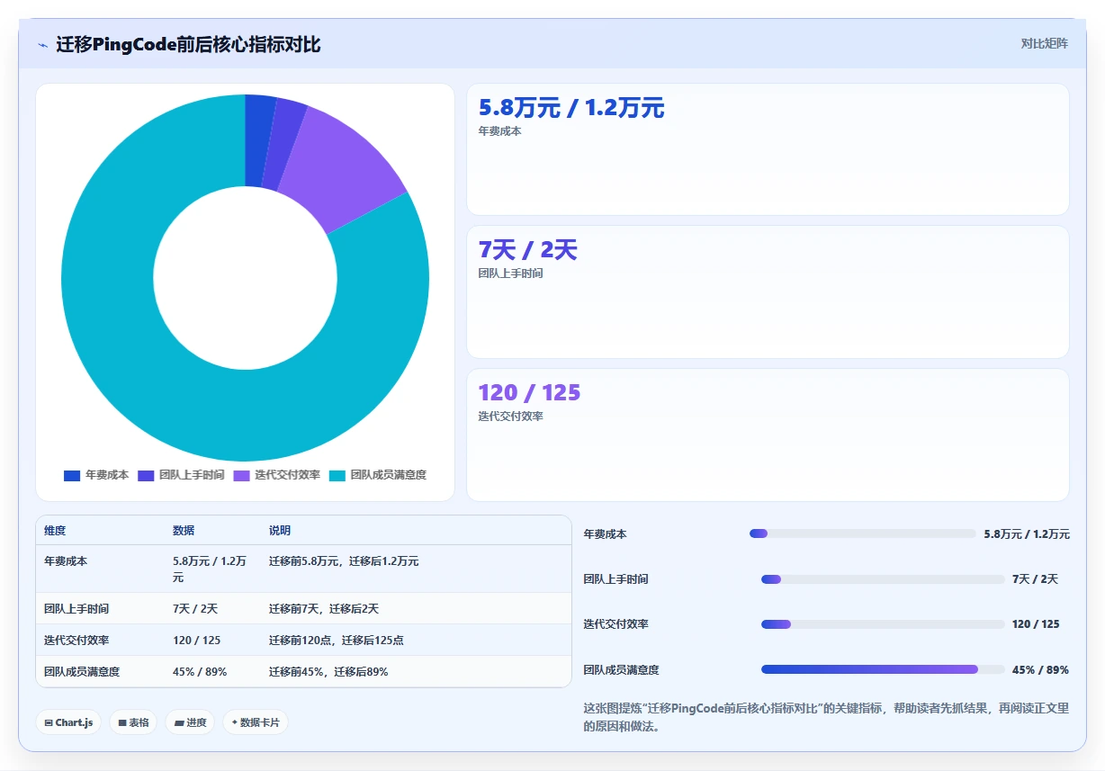Click the indigo 团队上手时间 donut slice
The height and width of the screenshot is (771, 1105).
[x=283, y=144]
